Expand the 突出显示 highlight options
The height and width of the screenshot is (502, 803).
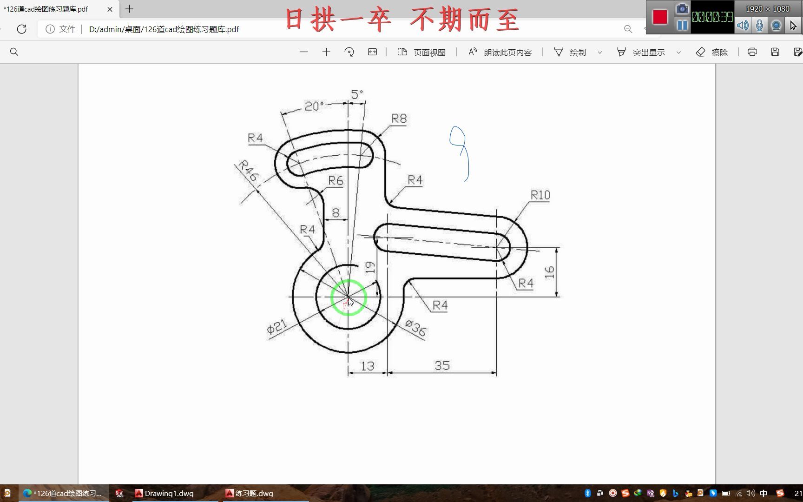[679, 52]
